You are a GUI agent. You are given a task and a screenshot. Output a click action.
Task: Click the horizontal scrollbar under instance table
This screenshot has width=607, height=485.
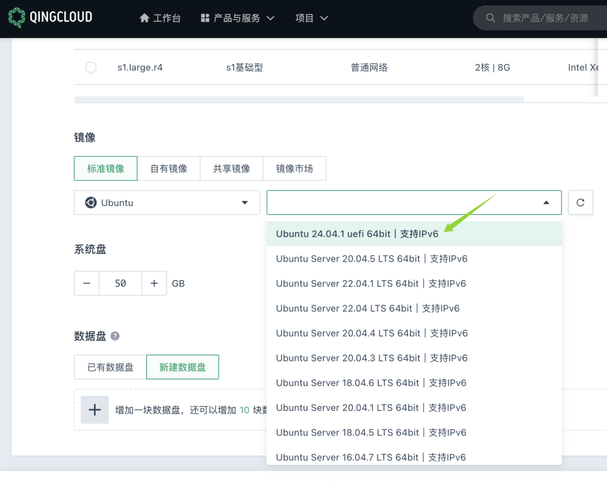click(298, 99)
